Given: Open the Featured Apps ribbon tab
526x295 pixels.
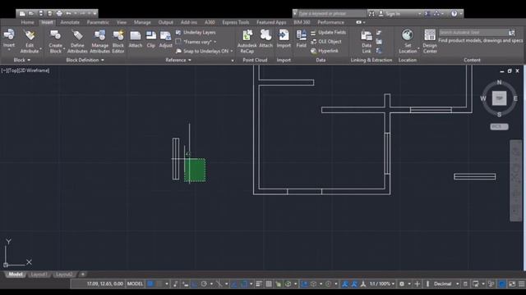Looking at the screenshot, I should coord(271,22).
